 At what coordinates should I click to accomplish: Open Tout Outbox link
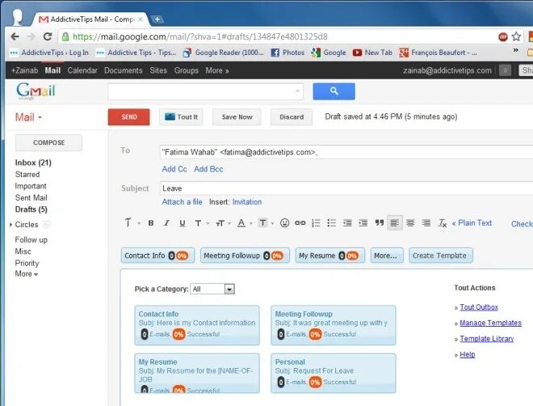(479, 307)
